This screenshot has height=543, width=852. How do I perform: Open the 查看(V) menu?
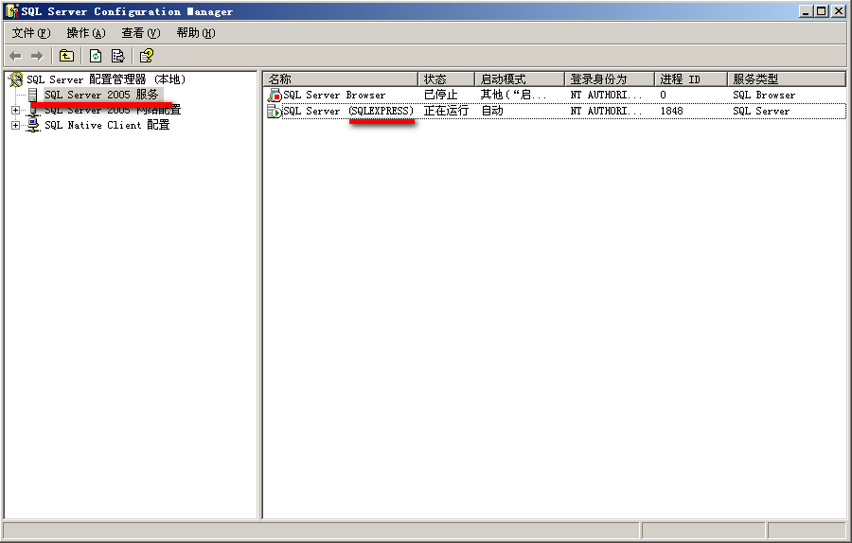(x=141, y=33)
